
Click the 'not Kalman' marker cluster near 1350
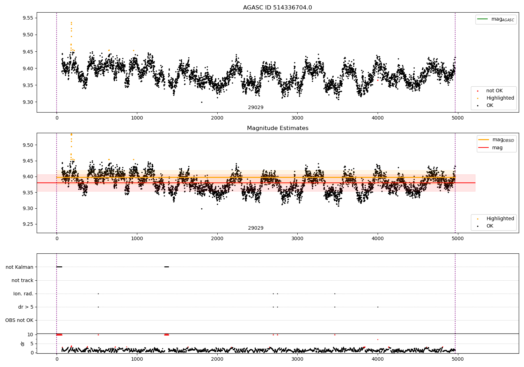[x=167, y=267]
